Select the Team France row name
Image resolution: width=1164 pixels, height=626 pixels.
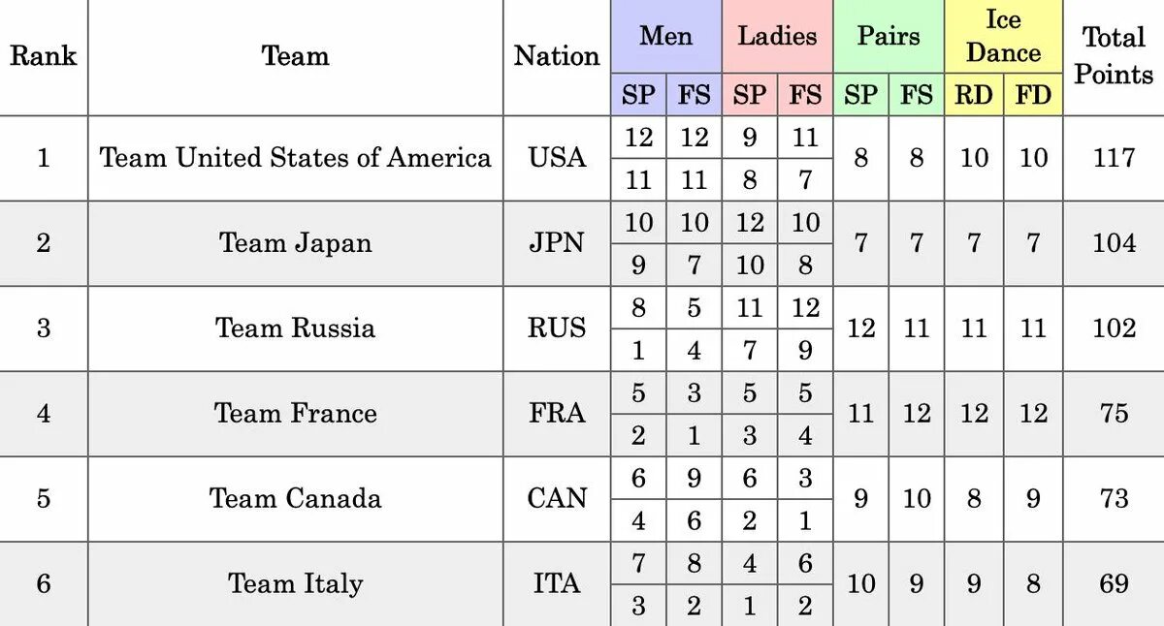tap(296, 413)
